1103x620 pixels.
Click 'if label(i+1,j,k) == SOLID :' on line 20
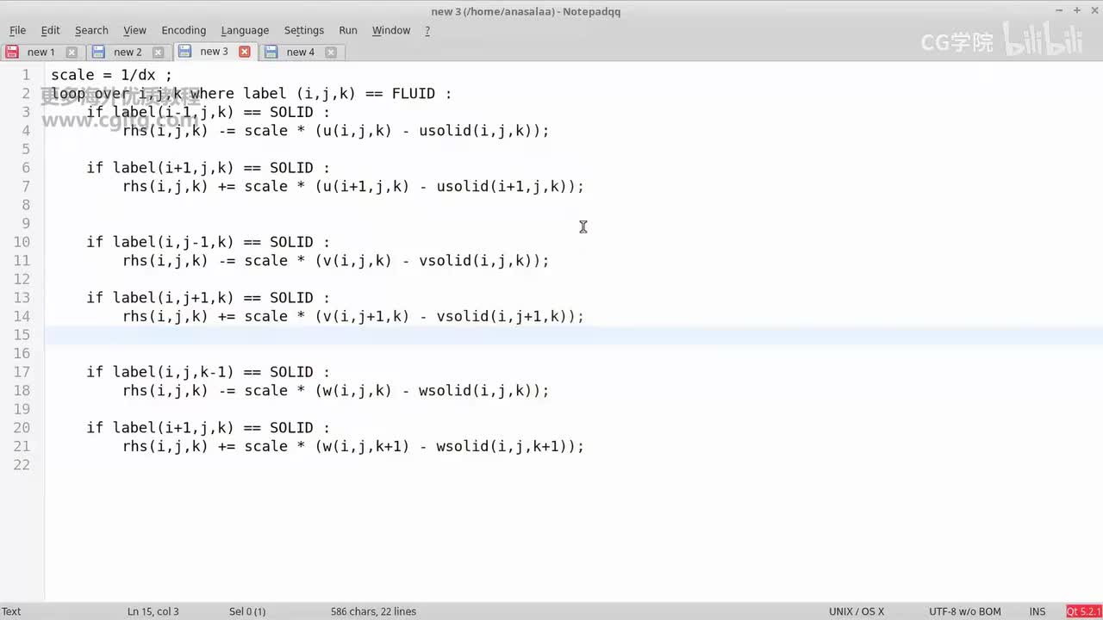(x=208, y=428)
